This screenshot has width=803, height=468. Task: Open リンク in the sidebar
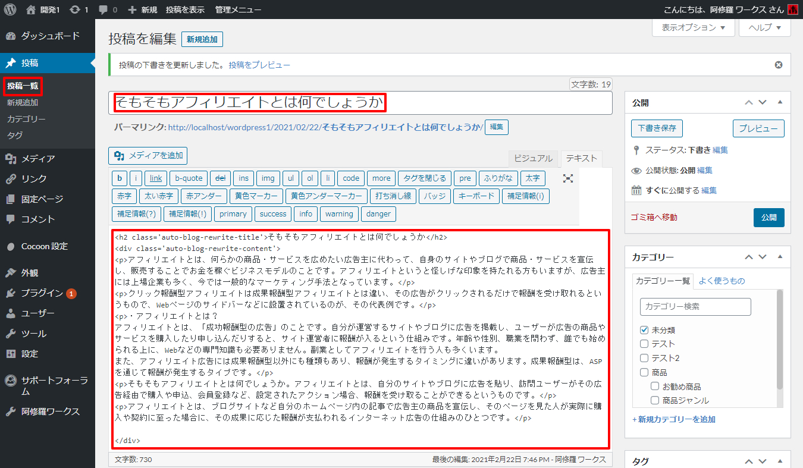coord(48,178)
